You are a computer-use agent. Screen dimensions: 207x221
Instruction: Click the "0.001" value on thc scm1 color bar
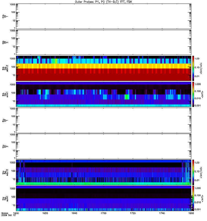(198, 209)
